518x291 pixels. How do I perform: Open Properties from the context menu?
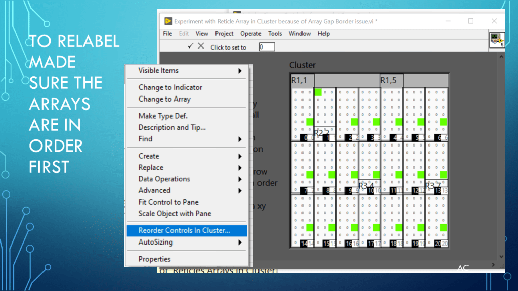(155, 259)
